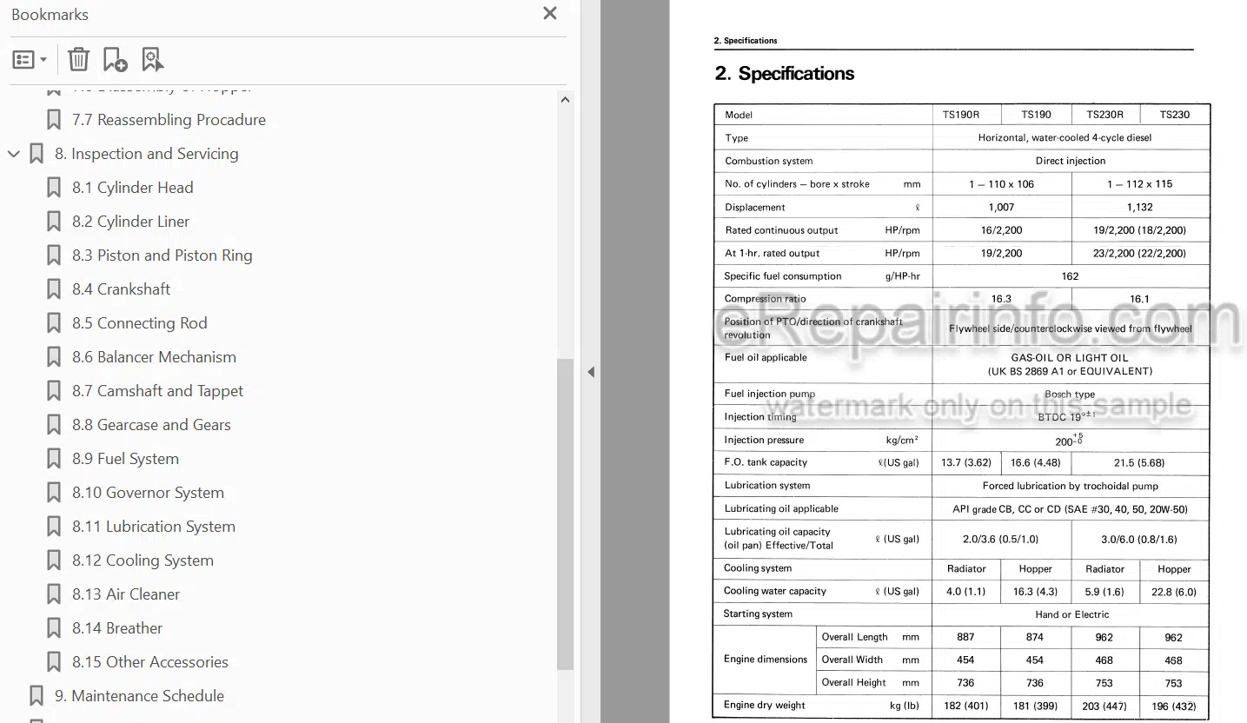Open bookmark 8. Inspection and Servicing
Screen dimensions: 1247x723
click(146, 154)
